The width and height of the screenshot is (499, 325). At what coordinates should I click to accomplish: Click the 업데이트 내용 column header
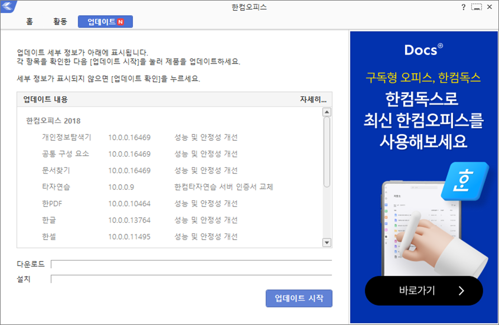coord(45,100)
